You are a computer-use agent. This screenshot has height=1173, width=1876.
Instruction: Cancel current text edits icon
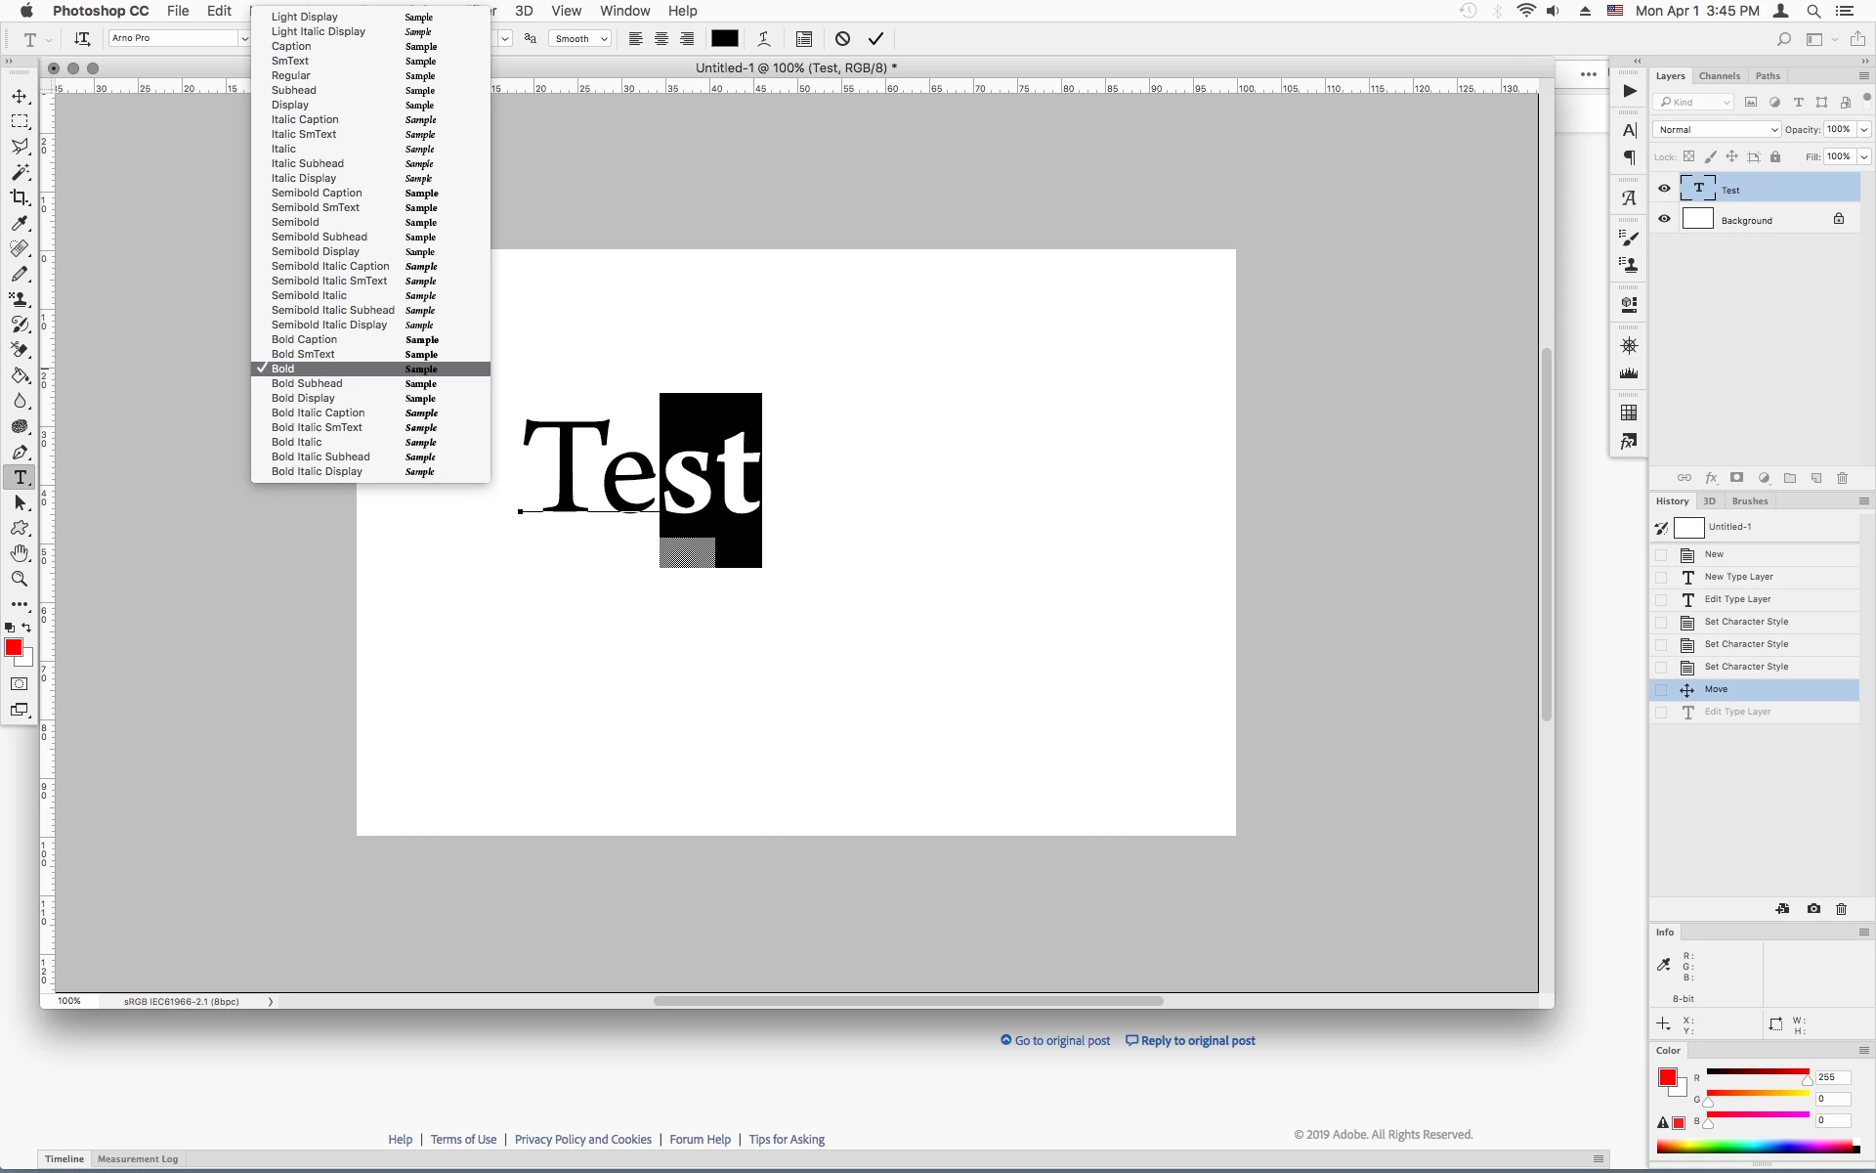click(x=842, y=39)
